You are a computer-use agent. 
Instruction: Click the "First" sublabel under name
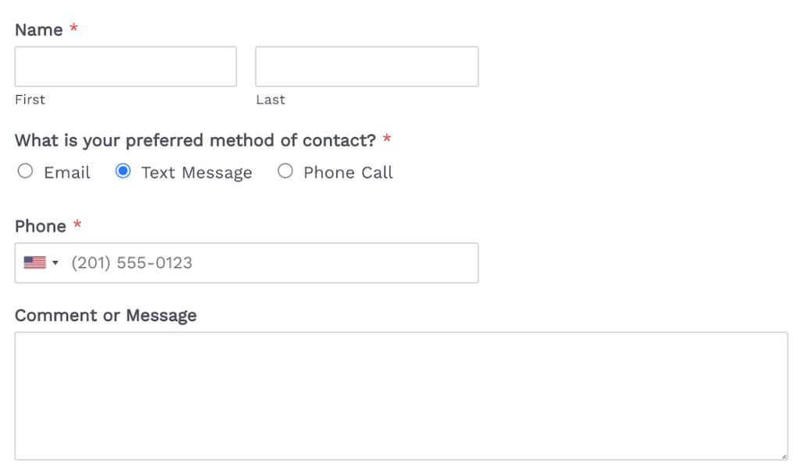pyautogui.click(x=30, y=100)
